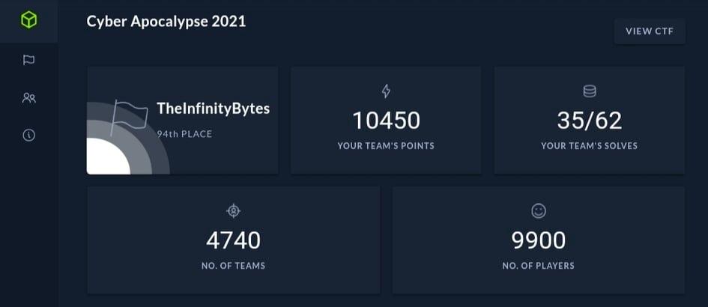Click the VIEW CTF button
This screenshot has height=307, width=708.
[x=650, y=31]
